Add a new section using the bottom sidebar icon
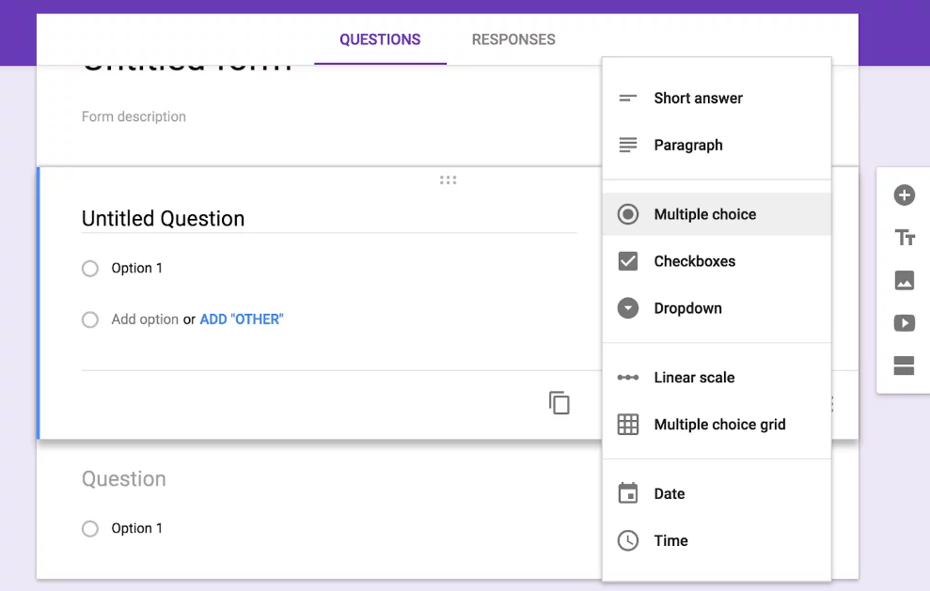The width and height of the screenshot is (930, 591). pos(903,366)
